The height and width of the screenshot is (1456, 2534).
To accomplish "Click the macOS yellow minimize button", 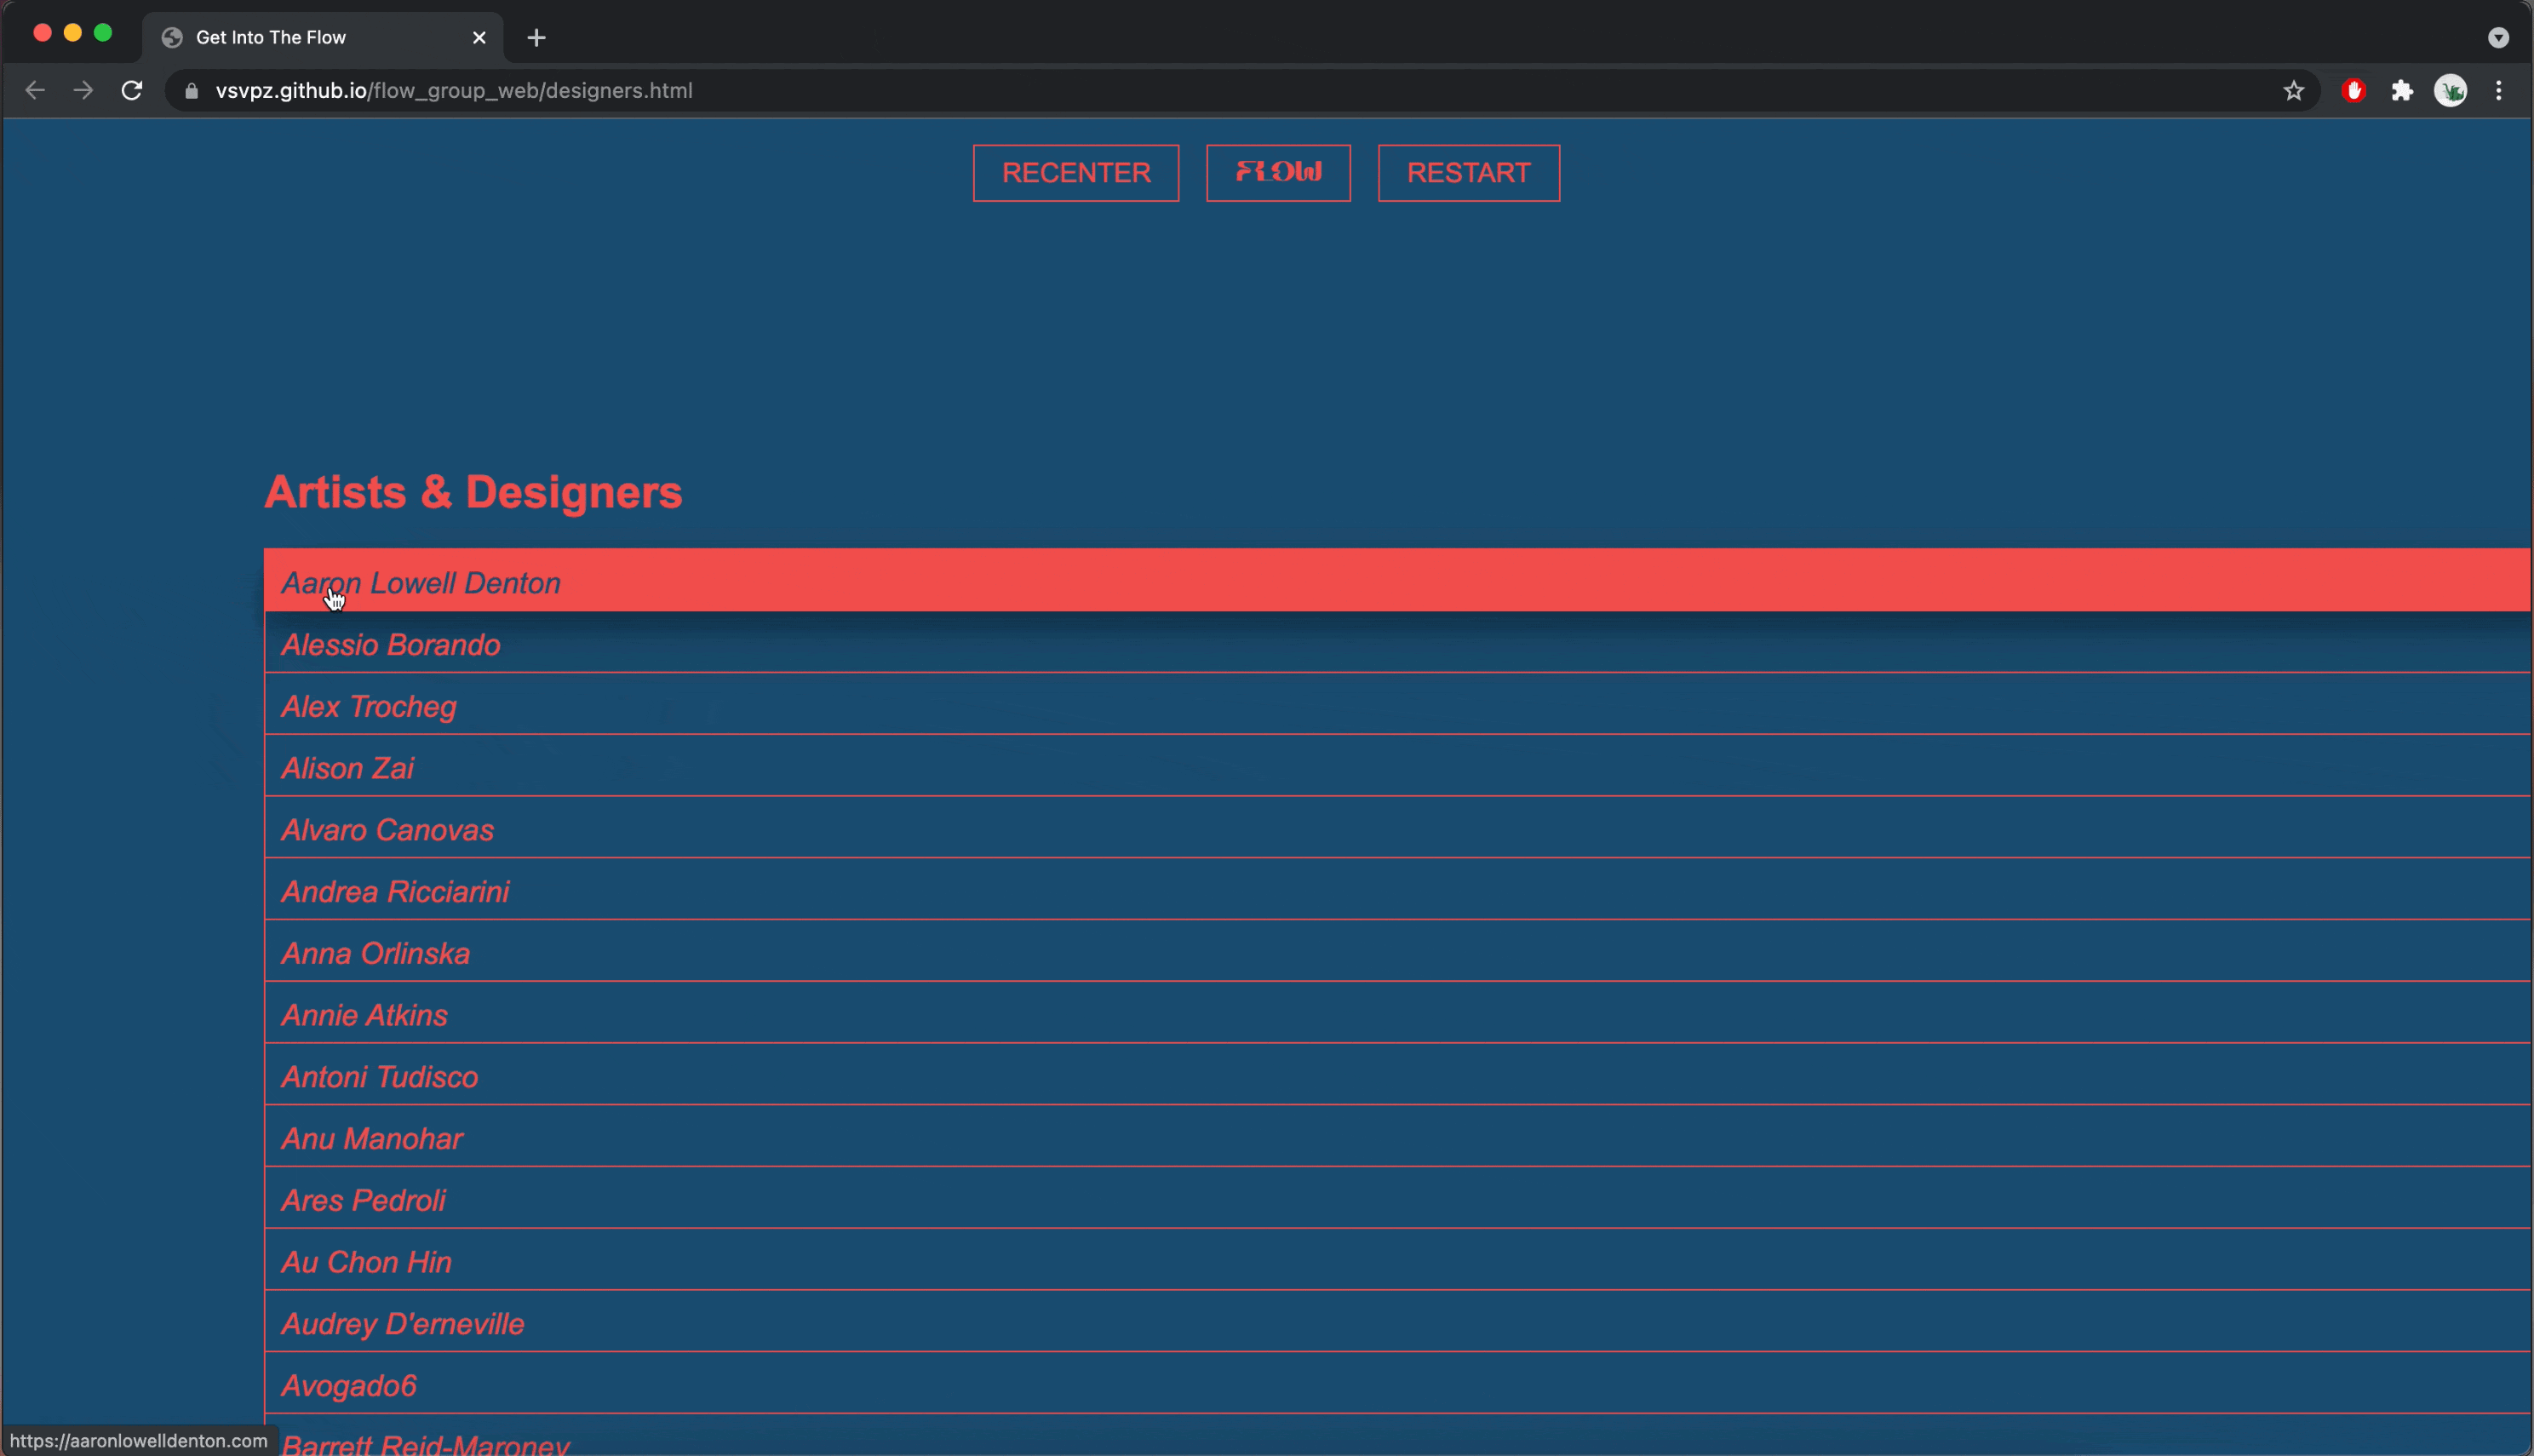I will click(72, 33).
